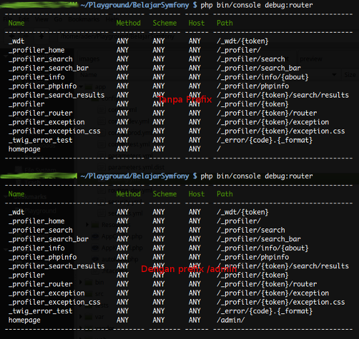Click path '/_profiler/info/{about}' in first output
The width and height of the screenshot is (359, 339).
pos(263,77)
